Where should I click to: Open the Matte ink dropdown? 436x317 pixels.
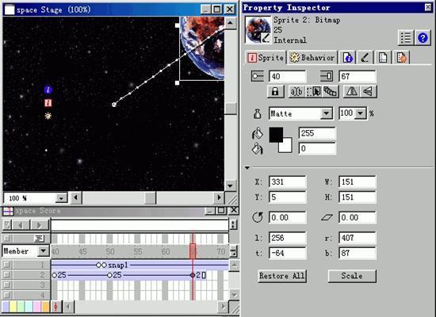(326, 113)
